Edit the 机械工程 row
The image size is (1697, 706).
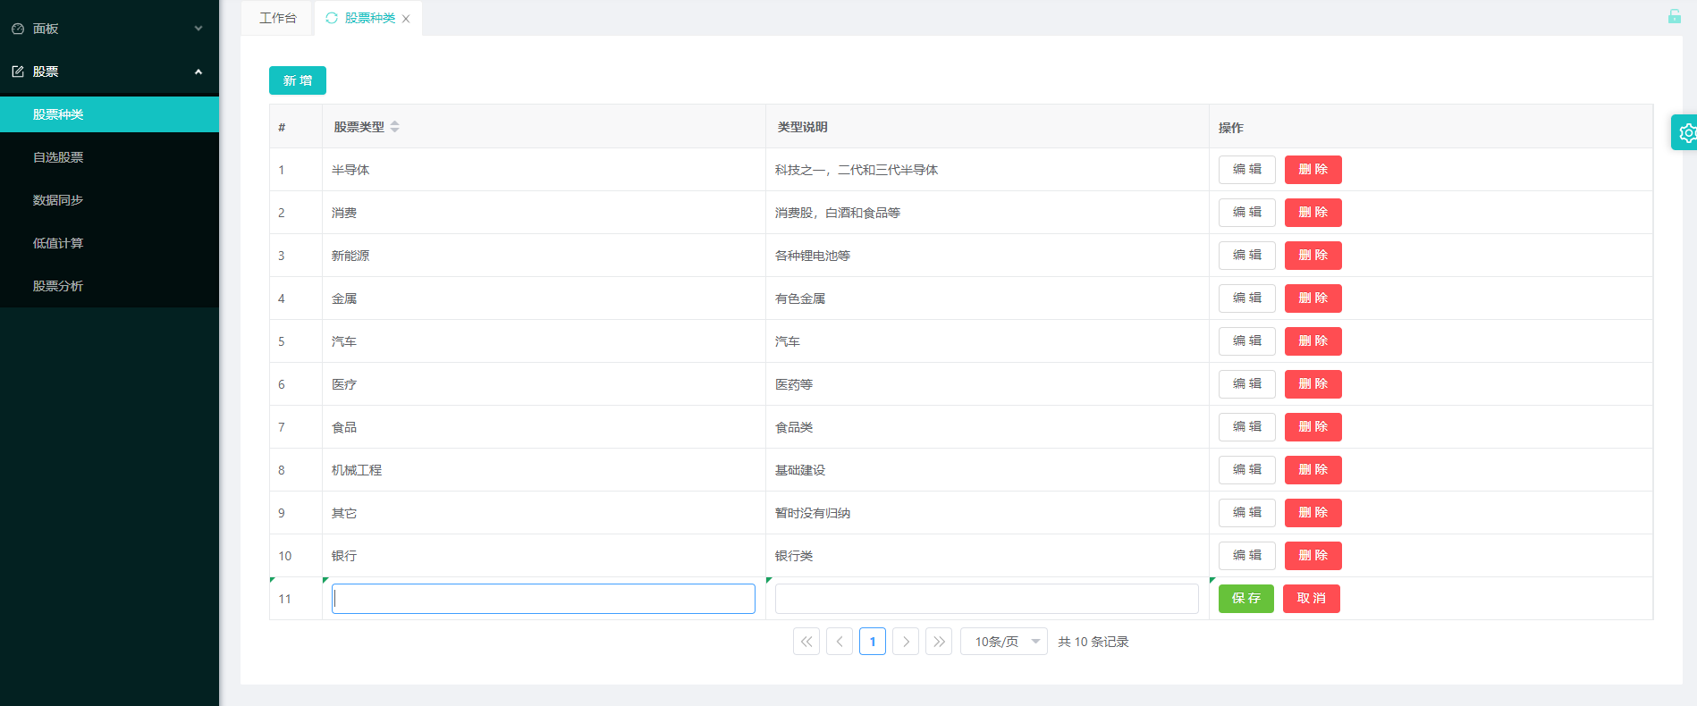click(x=1247, y=470)
